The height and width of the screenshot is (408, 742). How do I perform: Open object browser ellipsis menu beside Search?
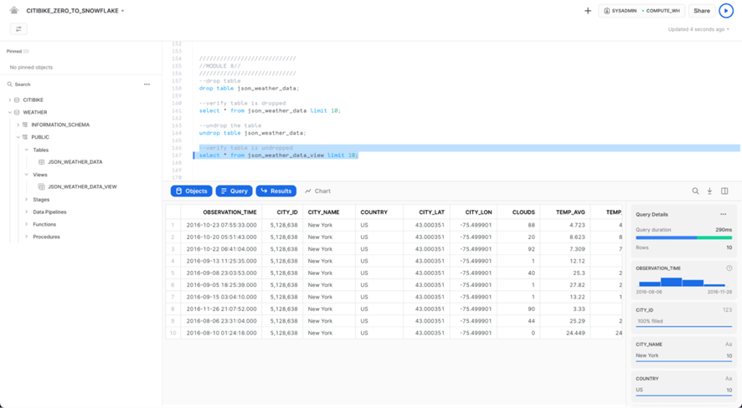[x=147, y=84]
